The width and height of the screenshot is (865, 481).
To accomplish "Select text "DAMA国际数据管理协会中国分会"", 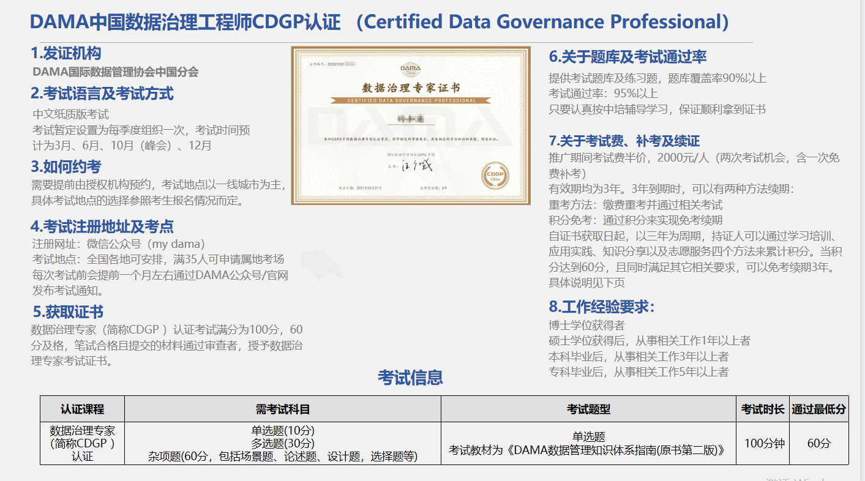I will [x=116, y=72].
